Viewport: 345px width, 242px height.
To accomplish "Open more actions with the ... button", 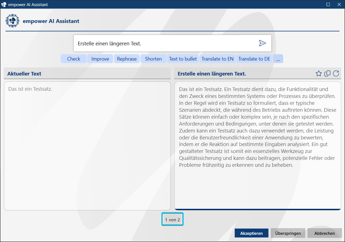I will (x=278, y=59).
